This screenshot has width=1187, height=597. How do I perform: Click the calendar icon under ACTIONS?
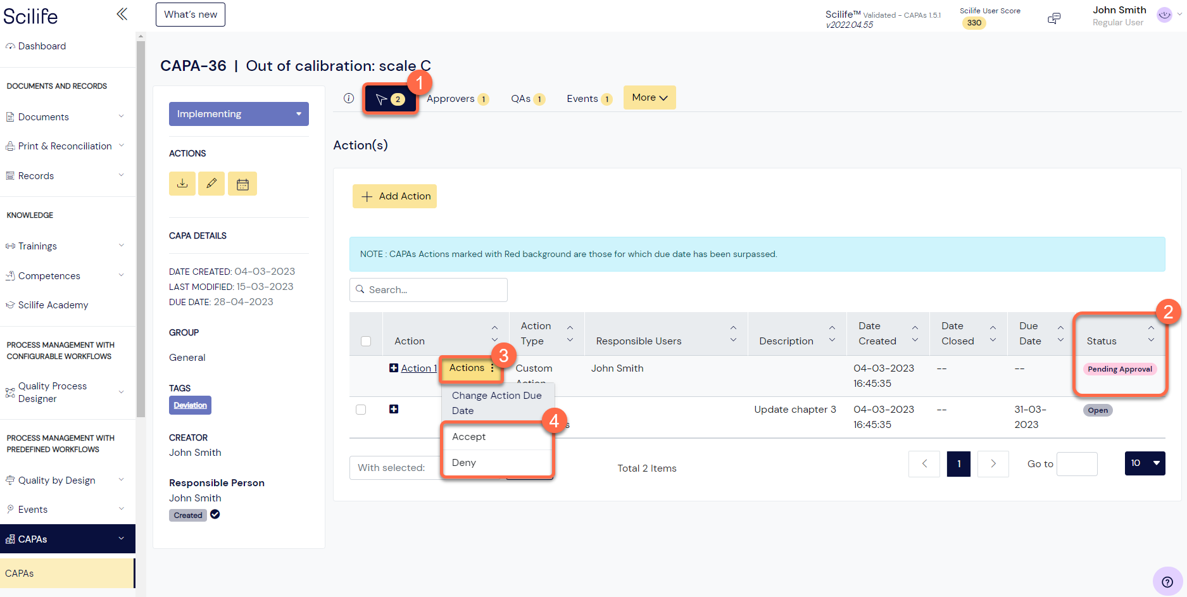point(242,184)
